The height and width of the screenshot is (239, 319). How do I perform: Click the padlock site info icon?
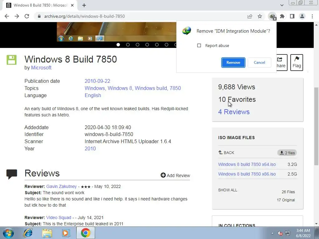tap(39, 16)
